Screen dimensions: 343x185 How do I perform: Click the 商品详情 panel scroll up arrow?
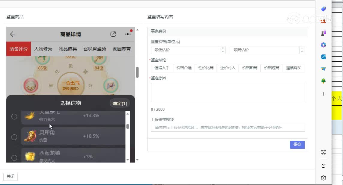[137, 30]
